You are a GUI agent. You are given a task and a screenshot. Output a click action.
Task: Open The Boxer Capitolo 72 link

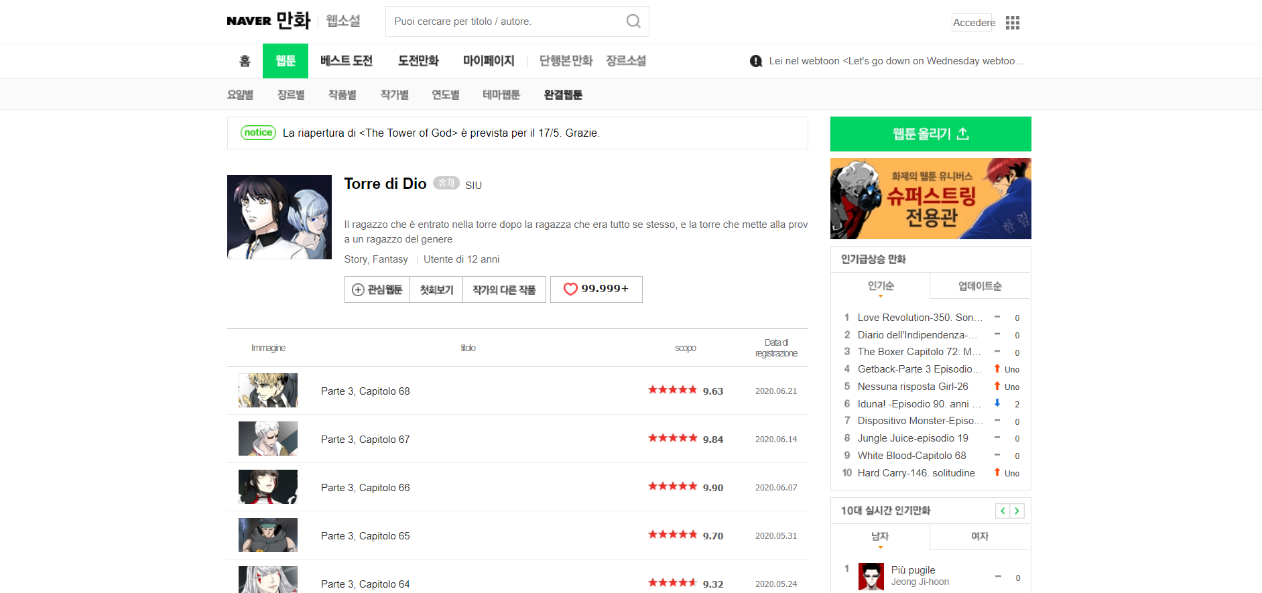[920, 352]
